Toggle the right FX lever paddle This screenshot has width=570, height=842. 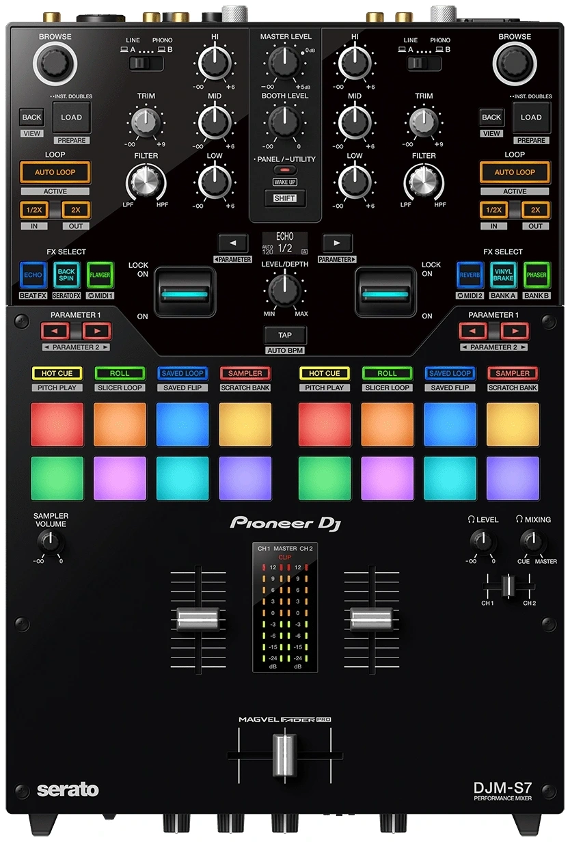(385, 292)
